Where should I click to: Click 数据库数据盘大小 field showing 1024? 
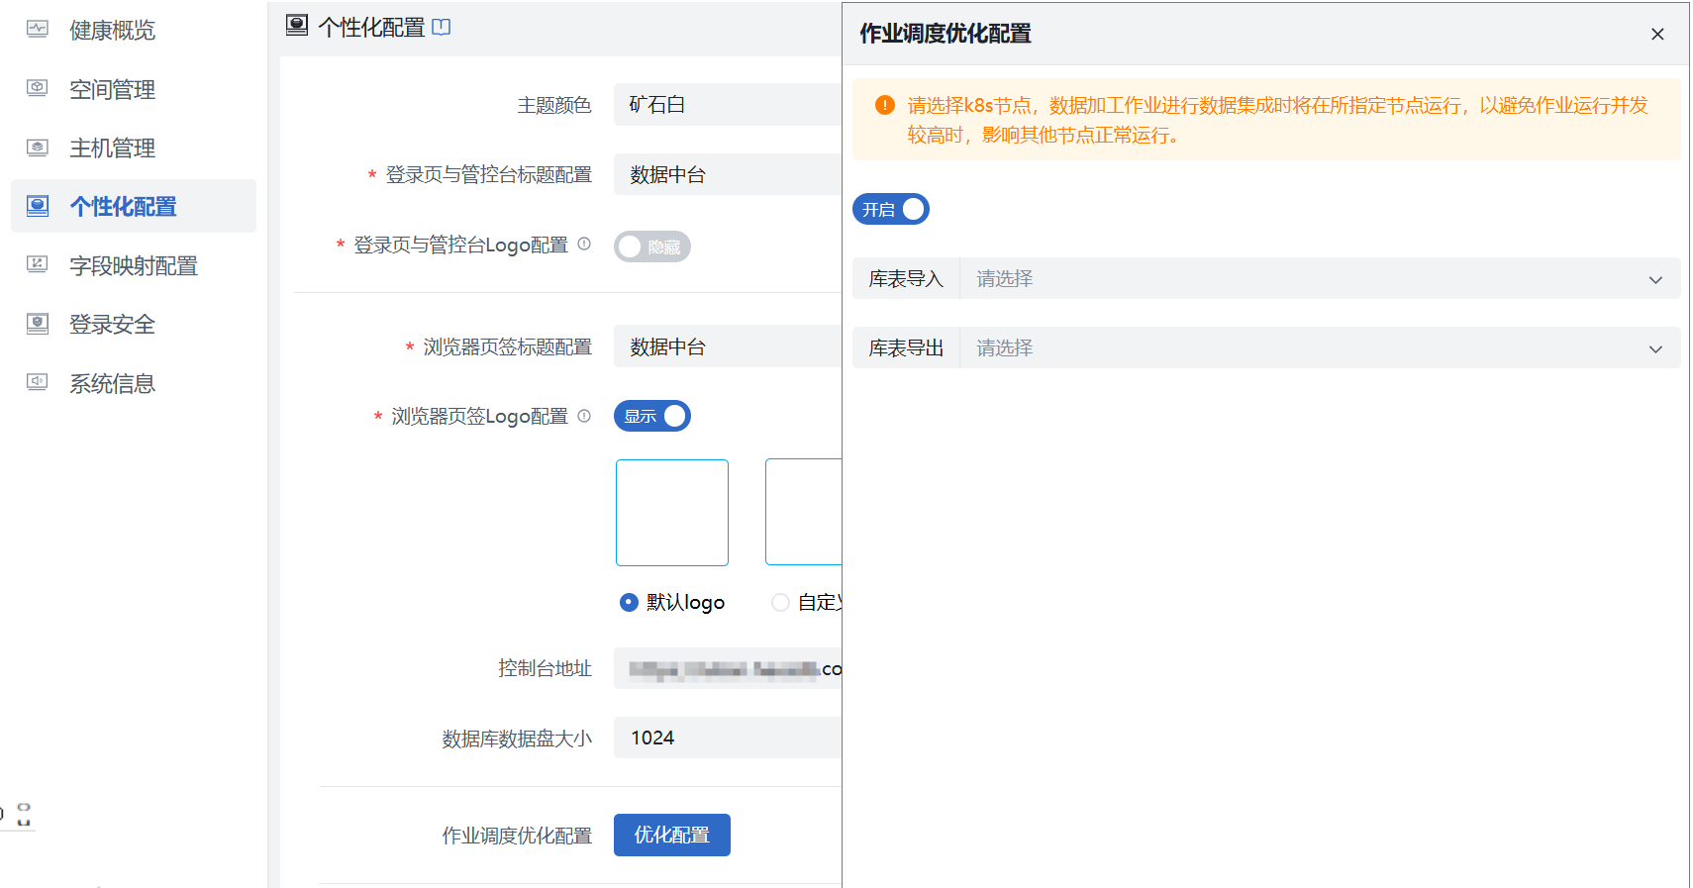pyautogui.click(x=728, y=738)
